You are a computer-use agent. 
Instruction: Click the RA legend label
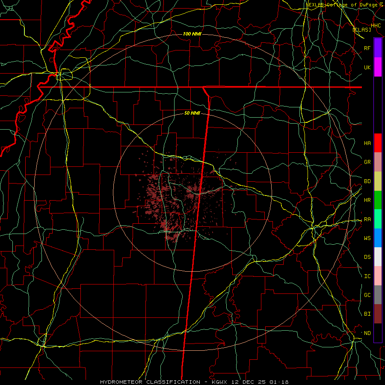point(367,219)
